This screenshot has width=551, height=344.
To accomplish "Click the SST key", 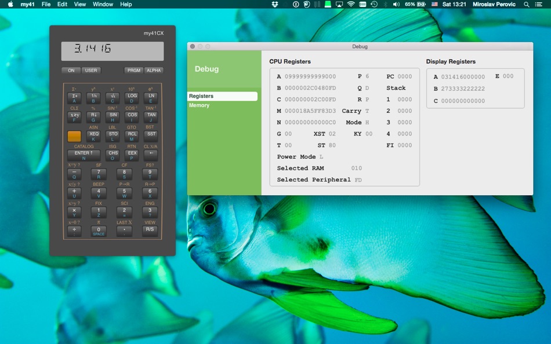I will click(x=151, y=136).
